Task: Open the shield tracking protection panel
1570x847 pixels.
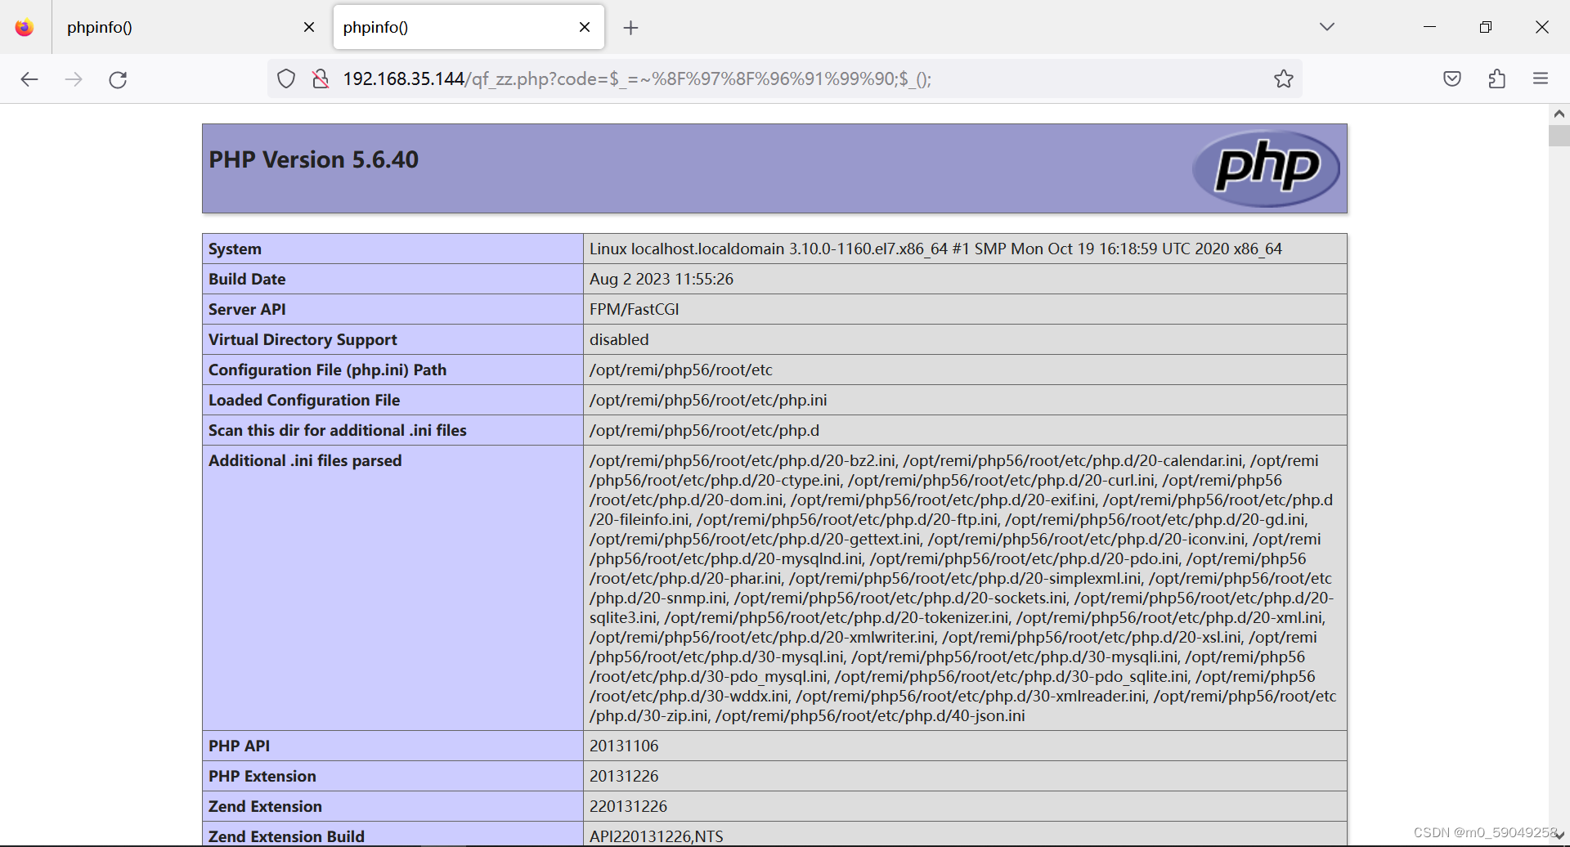Action: pos(286,78)
